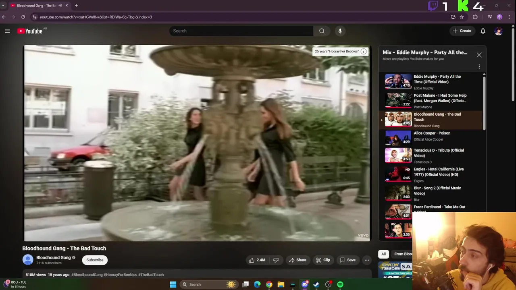Image resolution: width=516 pixels, height=290 pixels.
Task: Open the tab search dropdown arrow
Action: pyautogui.click(x=3, y=6)
